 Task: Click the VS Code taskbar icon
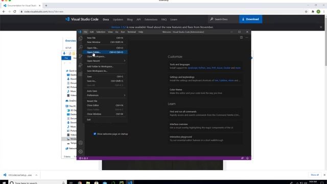coord(130,183)
